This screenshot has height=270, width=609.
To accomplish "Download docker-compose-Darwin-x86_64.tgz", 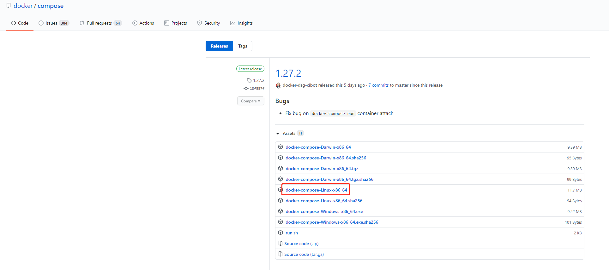I will (322, 169).
